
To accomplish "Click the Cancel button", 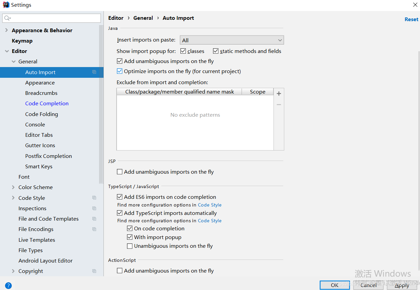I will [x=368, y=285].
